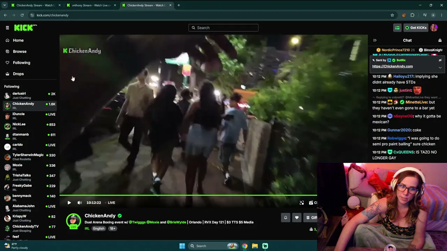Viewport: 447px width, 251px height.
Task: Click chat username CxQUEENS
Action: 403,152
